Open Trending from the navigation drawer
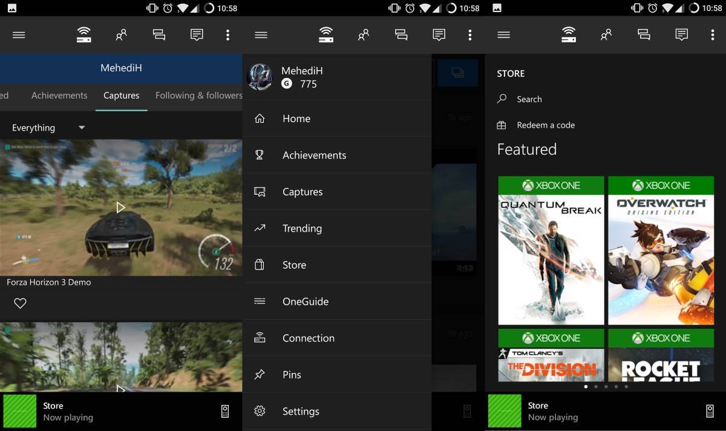This screenshot has width=726, height=431. (302, 228)
